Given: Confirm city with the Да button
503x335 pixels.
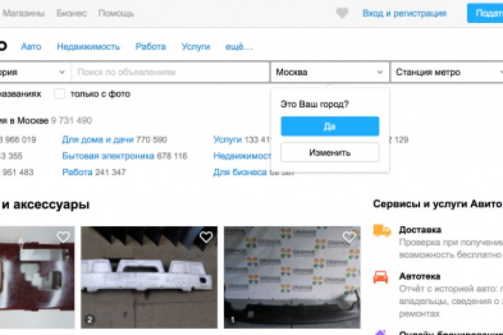Looking at the screenshot, I should [330, 126].
